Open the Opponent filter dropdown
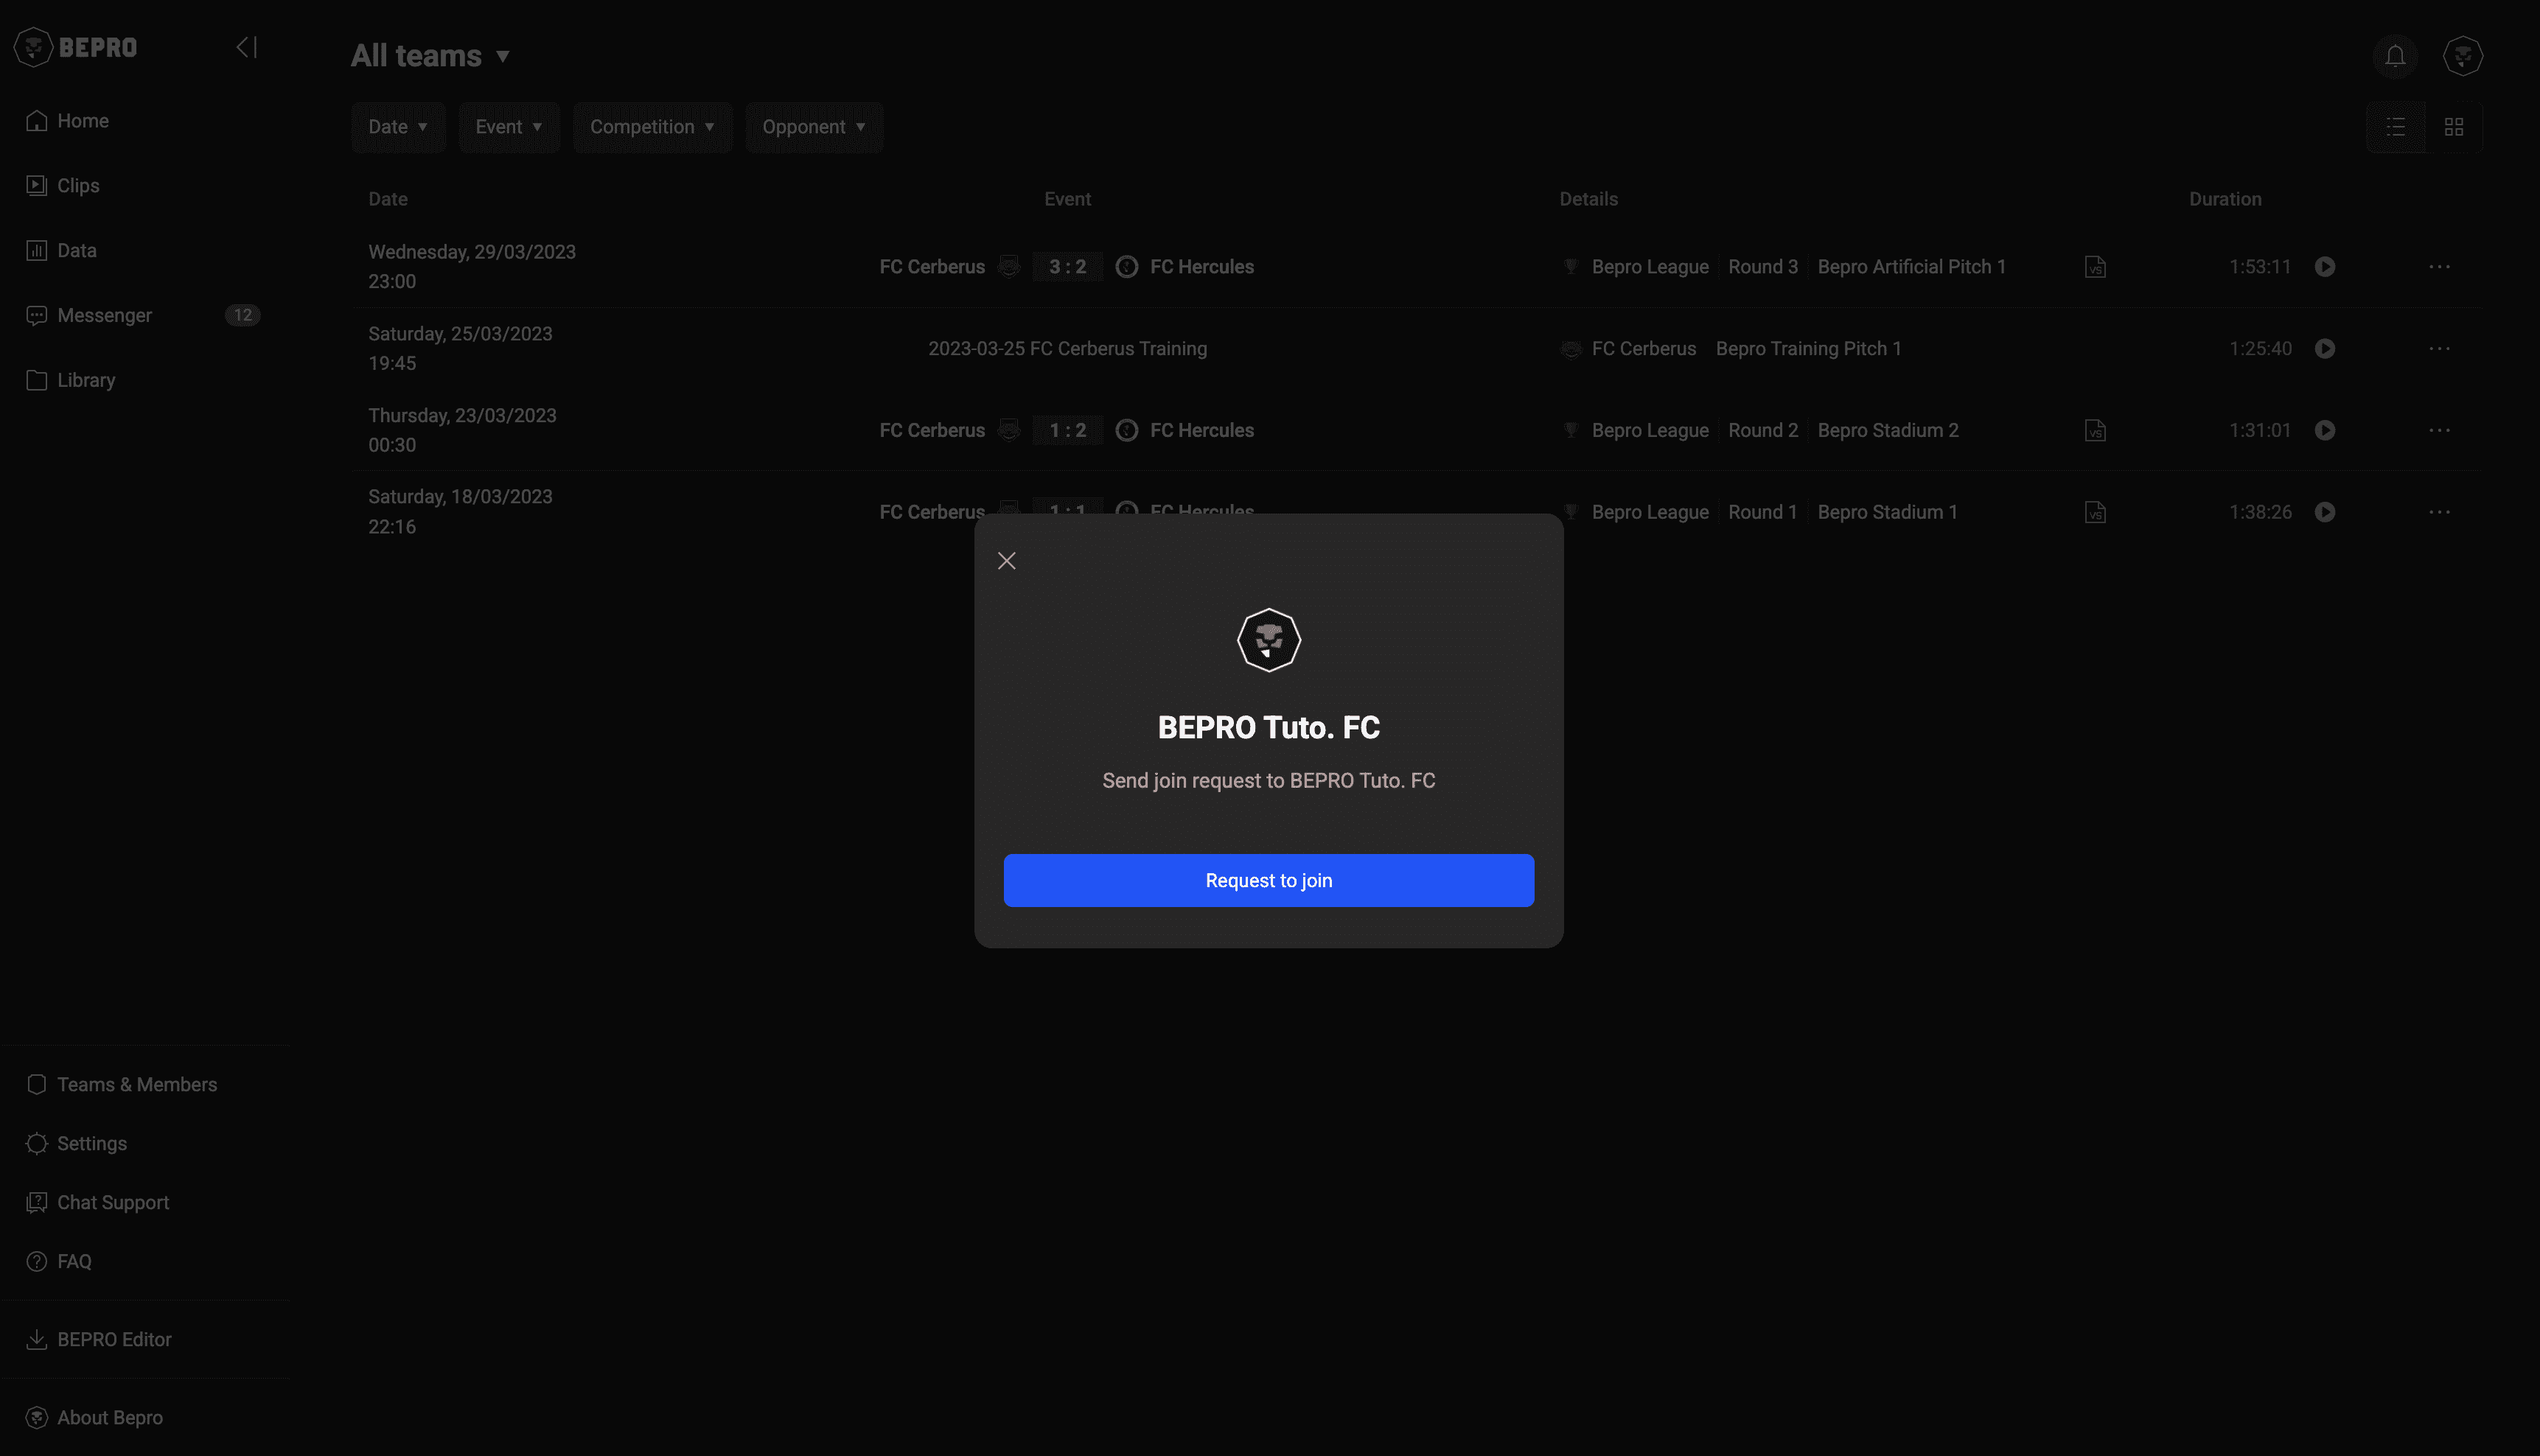 (813, 127)
